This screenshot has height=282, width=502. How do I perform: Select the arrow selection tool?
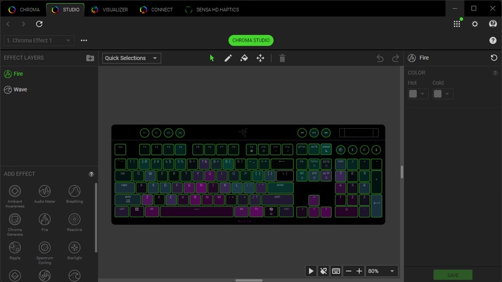(212, 58)
